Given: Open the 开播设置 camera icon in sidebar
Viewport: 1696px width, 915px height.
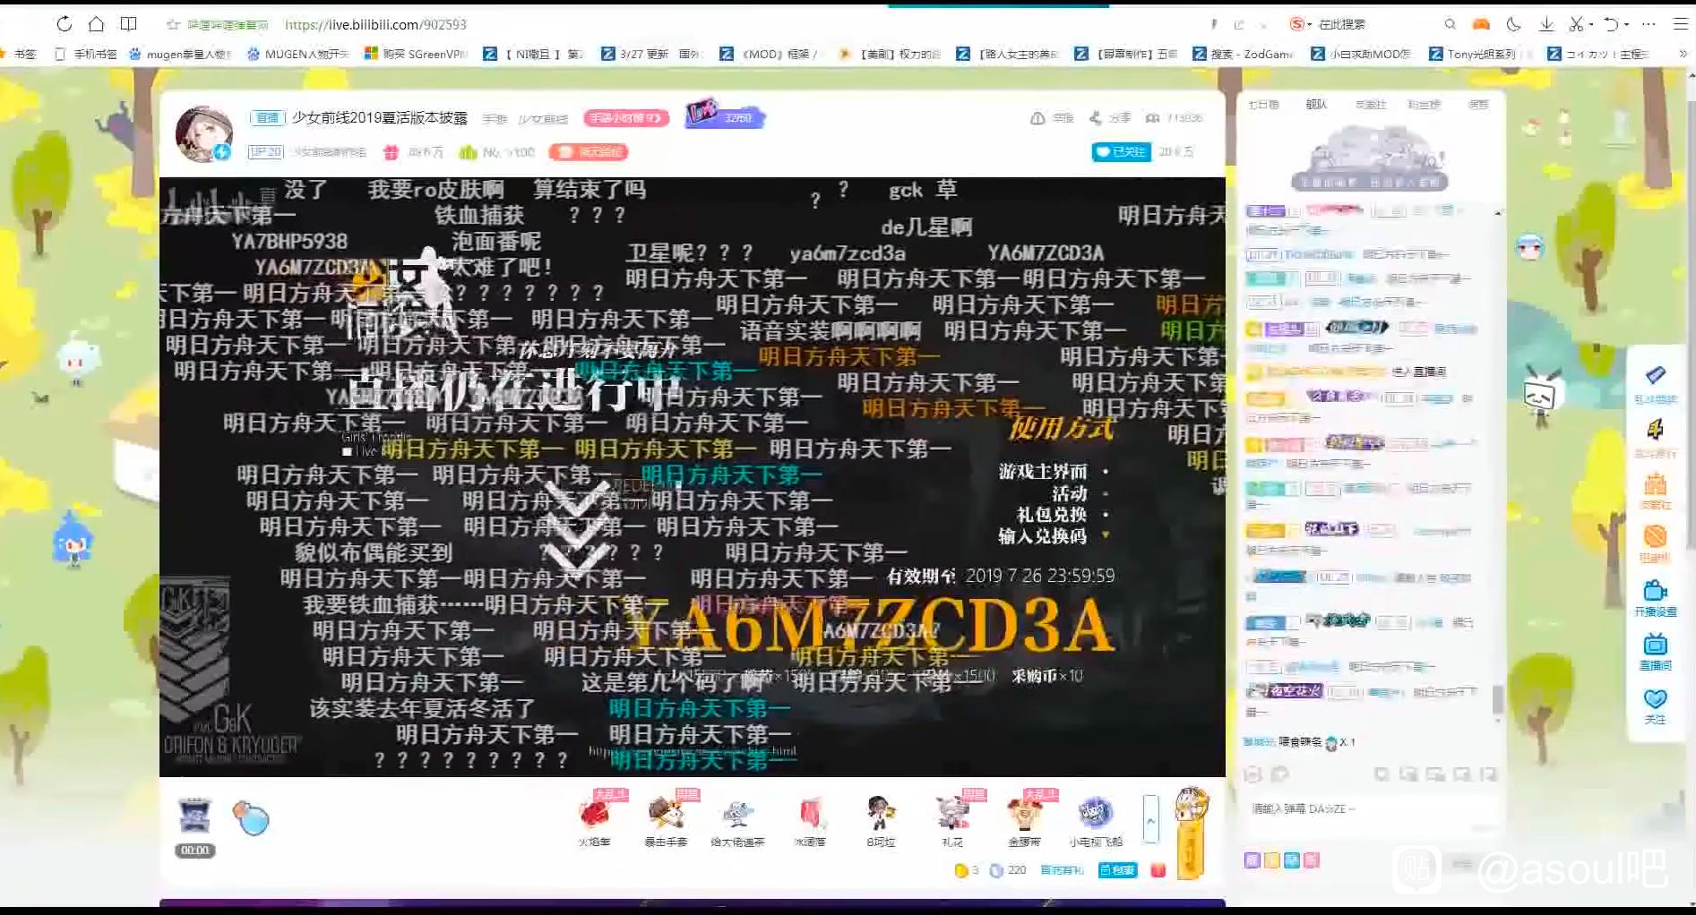Looking at the screenshot, I should (1655, 592).
